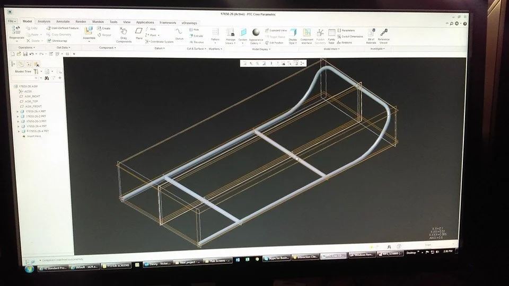The height and width of the screenshot is (286, 509).
Task: Click the Find binoculars icon in model tree
Action: pos(47,78)
